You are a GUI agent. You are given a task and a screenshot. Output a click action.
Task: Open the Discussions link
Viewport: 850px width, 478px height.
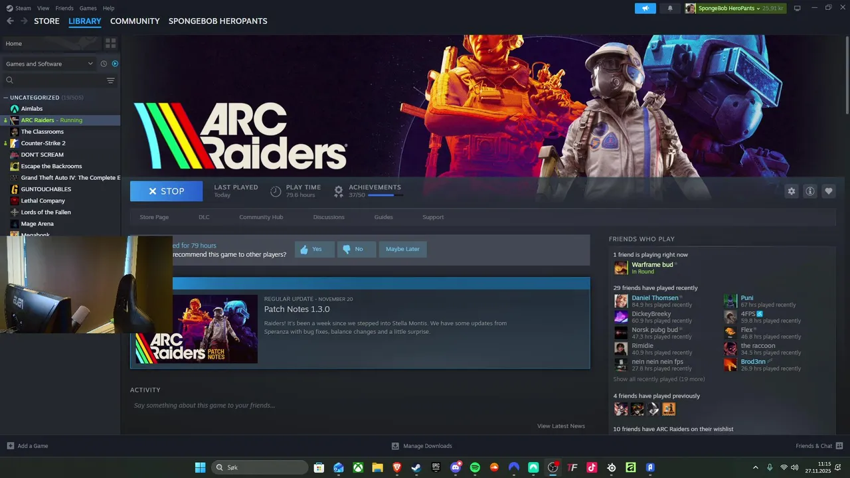(329, 217)
